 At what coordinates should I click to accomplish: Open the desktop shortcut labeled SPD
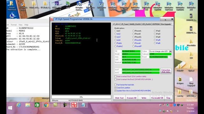pos(157,6)
